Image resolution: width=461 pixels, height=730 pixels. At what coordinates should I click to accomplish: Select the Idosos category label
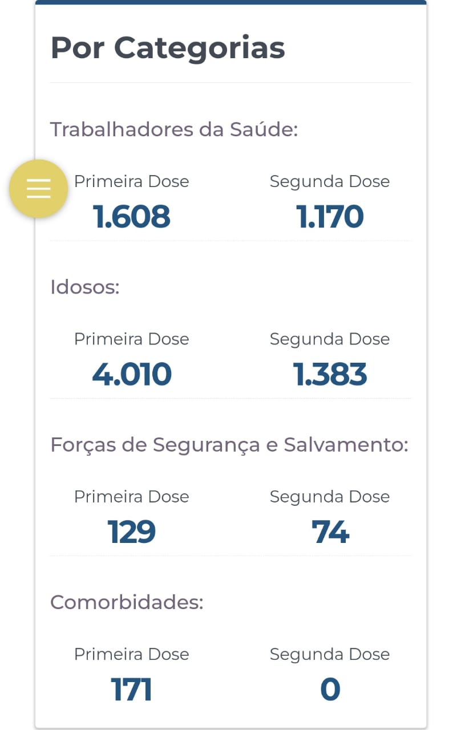(x=85, y=287)
